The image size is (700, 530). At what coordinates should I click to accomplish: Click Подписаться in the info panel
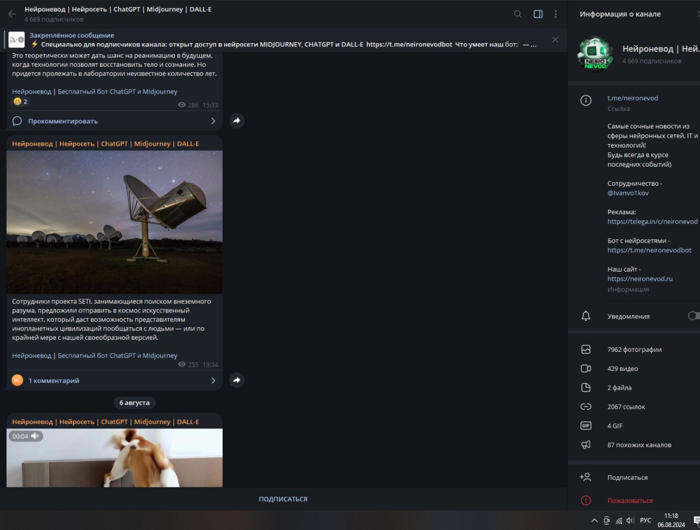pos(627,478)
